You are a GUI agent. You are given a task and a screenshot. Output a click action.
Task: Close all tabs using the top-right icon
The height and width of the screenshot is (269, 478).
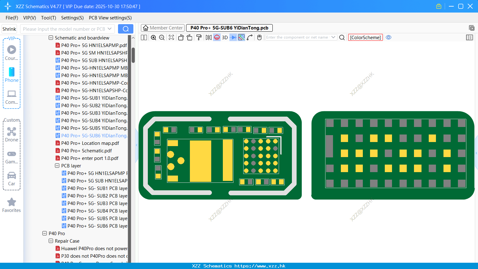(x=471, y=28)
